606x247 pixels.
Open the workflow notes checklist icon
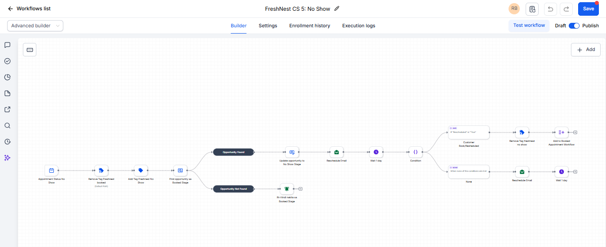coord(532,9)
